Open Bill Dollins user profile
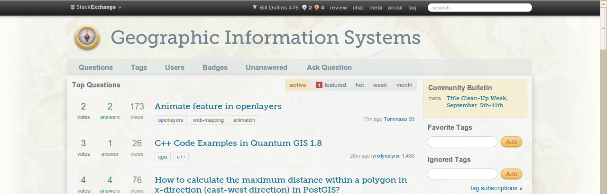Screen dimensions: 607x194 click(273, 8)
